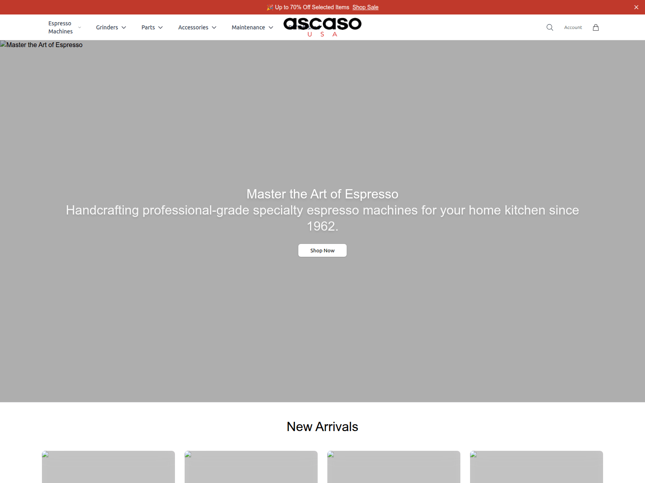Click the "Up to 70% Off Selected Items" text
Image resolution: width=645 pixels, height=483 pixels.
[312, 7]
